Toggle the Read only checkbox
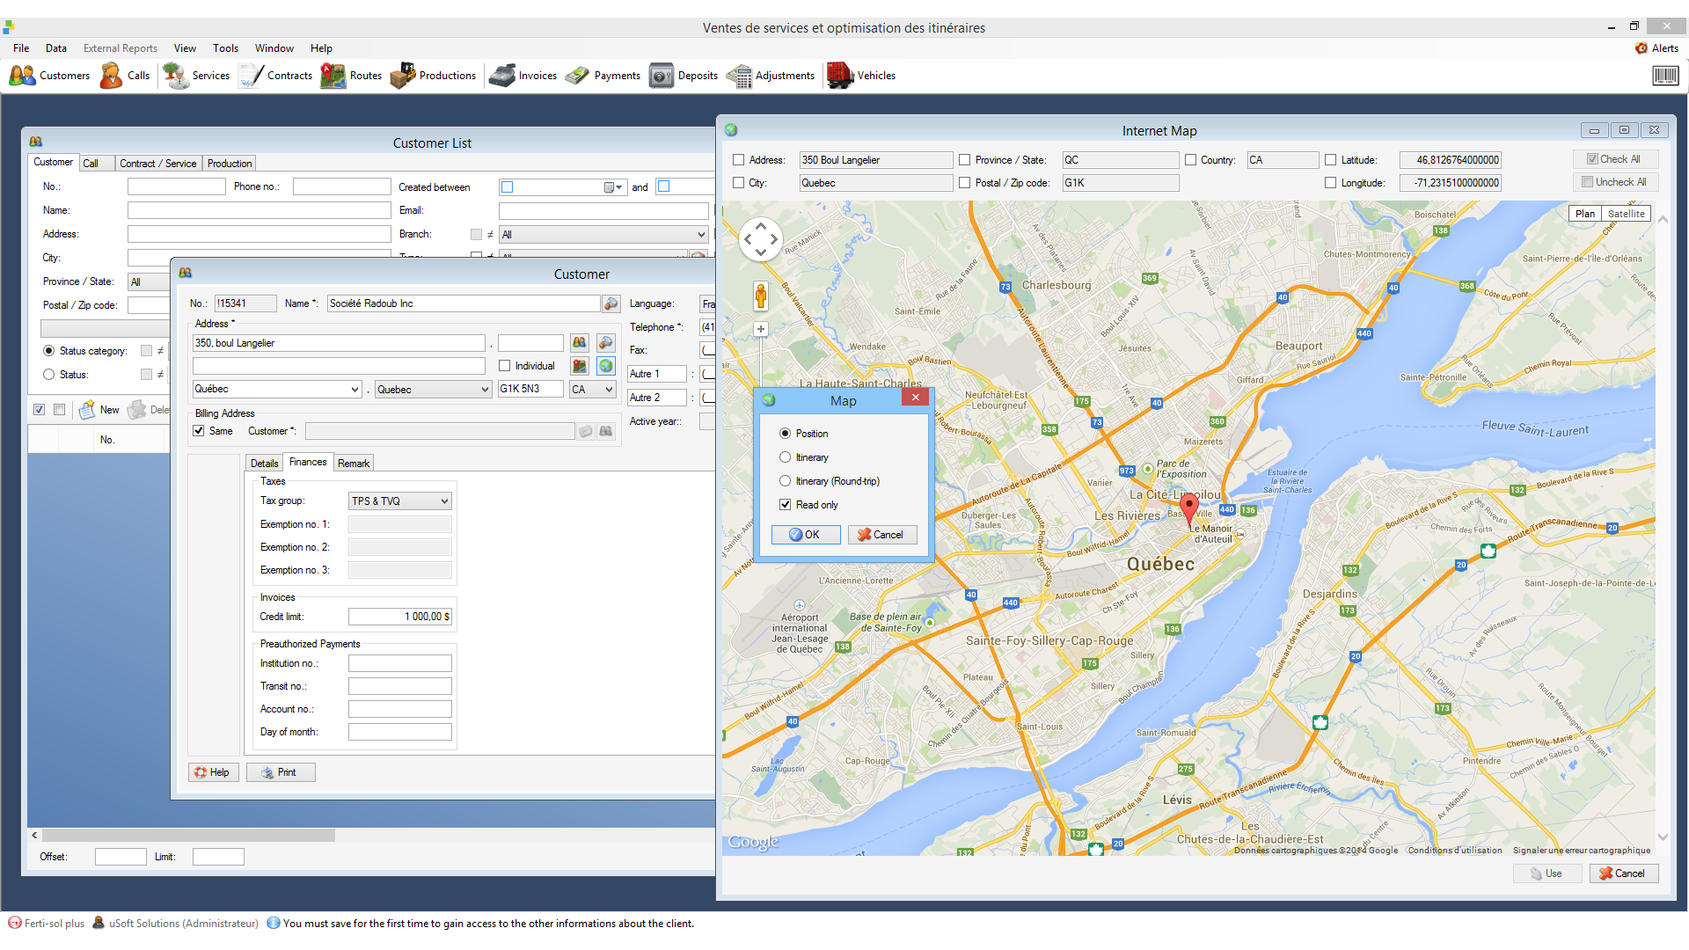 786,505
